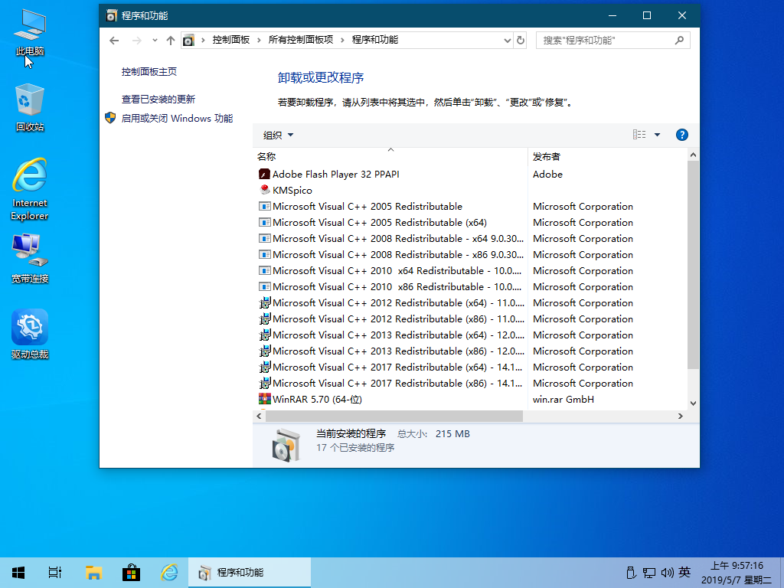Expand the chevron after 控制面板 in breadcrumb
784x588 pixels.
(x=259, y=40)
